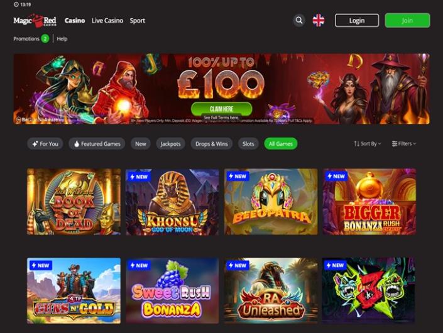Open the Help link
Viewport: 443px width, 333px height.
pos(62,39)
